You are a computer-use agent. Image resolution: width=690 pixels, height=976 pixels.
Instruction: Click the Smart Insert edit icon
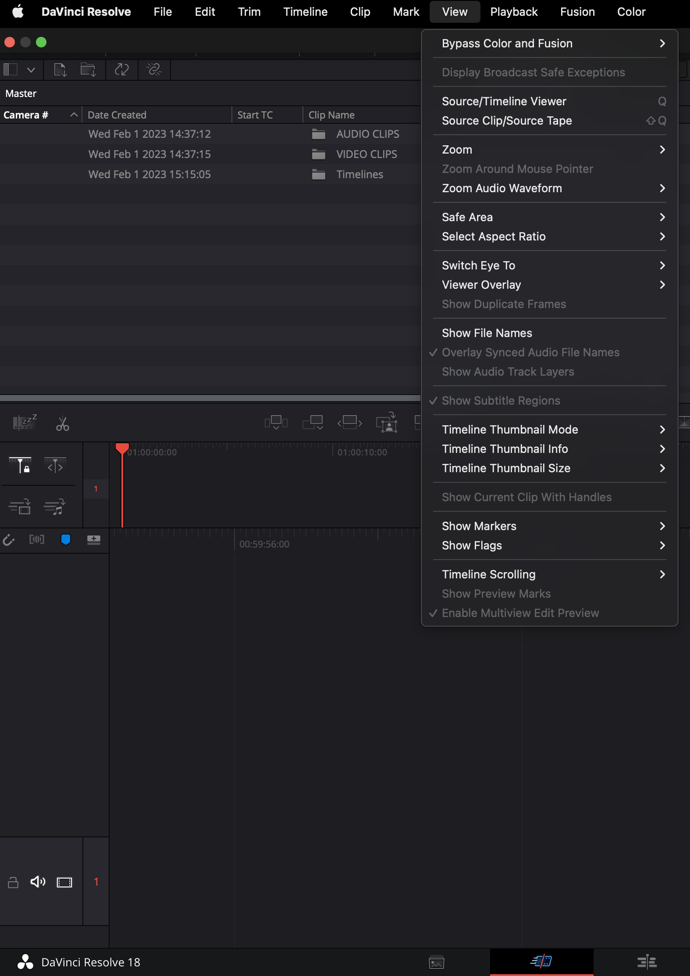pos(276,423)
